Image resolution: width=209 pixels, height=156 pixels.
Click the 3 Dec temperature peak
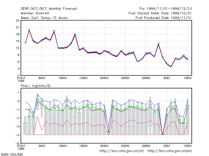[159, 43]
